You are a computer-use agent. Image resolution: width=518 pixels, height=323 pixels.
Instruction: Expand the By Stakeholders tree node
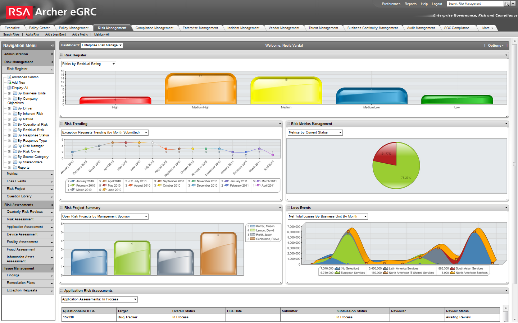(x=9, y=162)
